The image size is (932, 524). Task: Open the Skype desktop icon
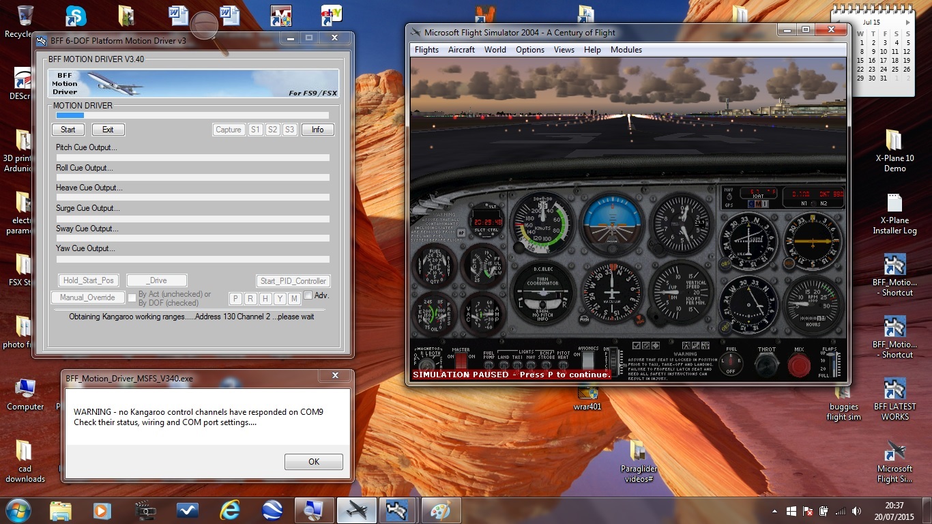76,16
